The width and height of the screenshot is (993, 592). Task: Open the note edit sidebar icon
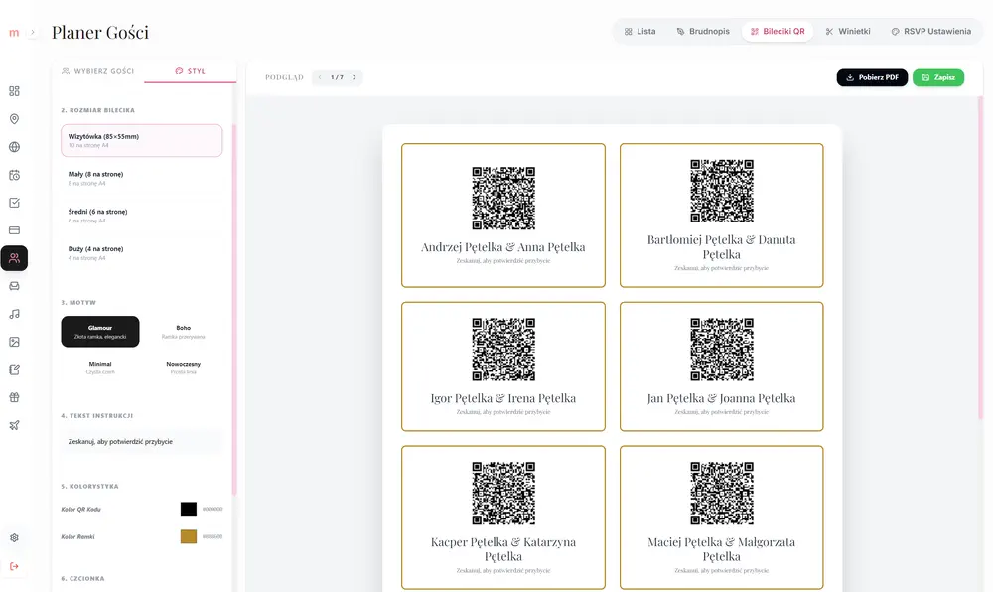14,370
